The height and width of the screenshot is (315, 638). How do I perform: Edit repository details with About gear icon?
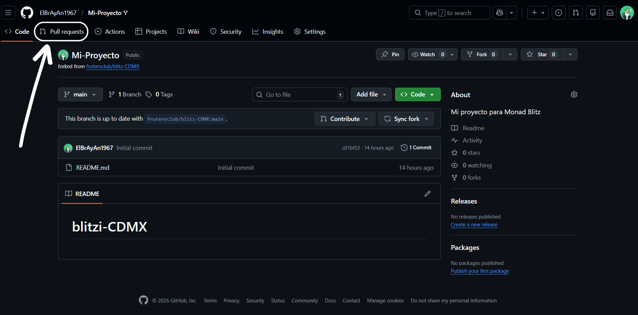pyautogui.click(x=574, y=94)
